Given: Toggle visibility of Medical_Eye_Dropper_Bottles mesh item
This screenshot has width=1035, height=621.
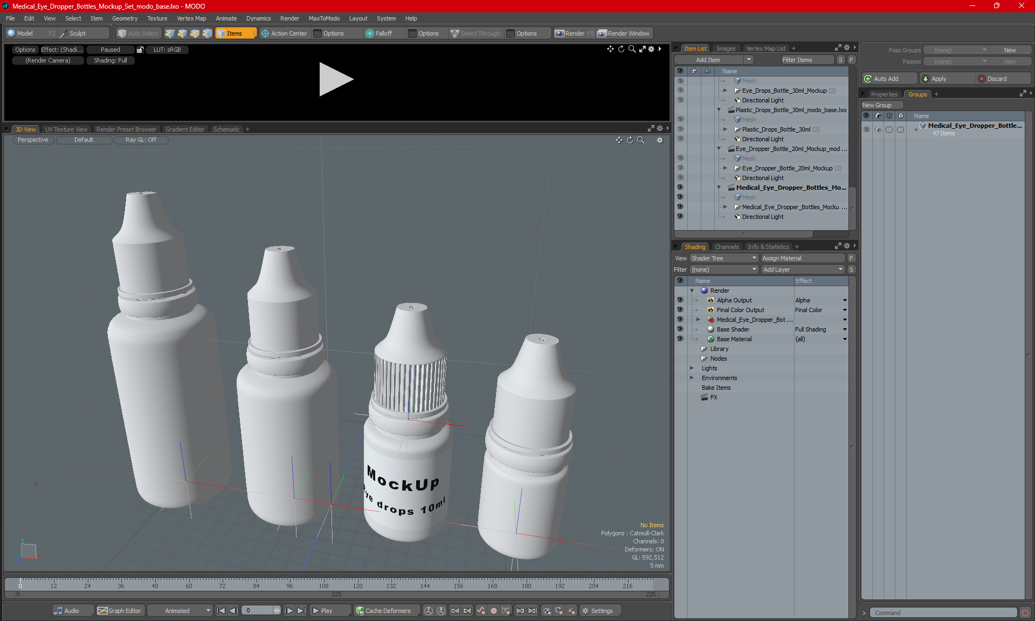Looking at the screenshot, I should 680,207.
